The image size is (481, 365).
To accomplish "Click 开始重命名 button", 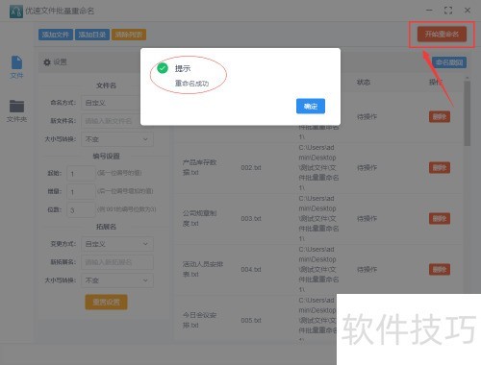I will (x=442, y=34).
